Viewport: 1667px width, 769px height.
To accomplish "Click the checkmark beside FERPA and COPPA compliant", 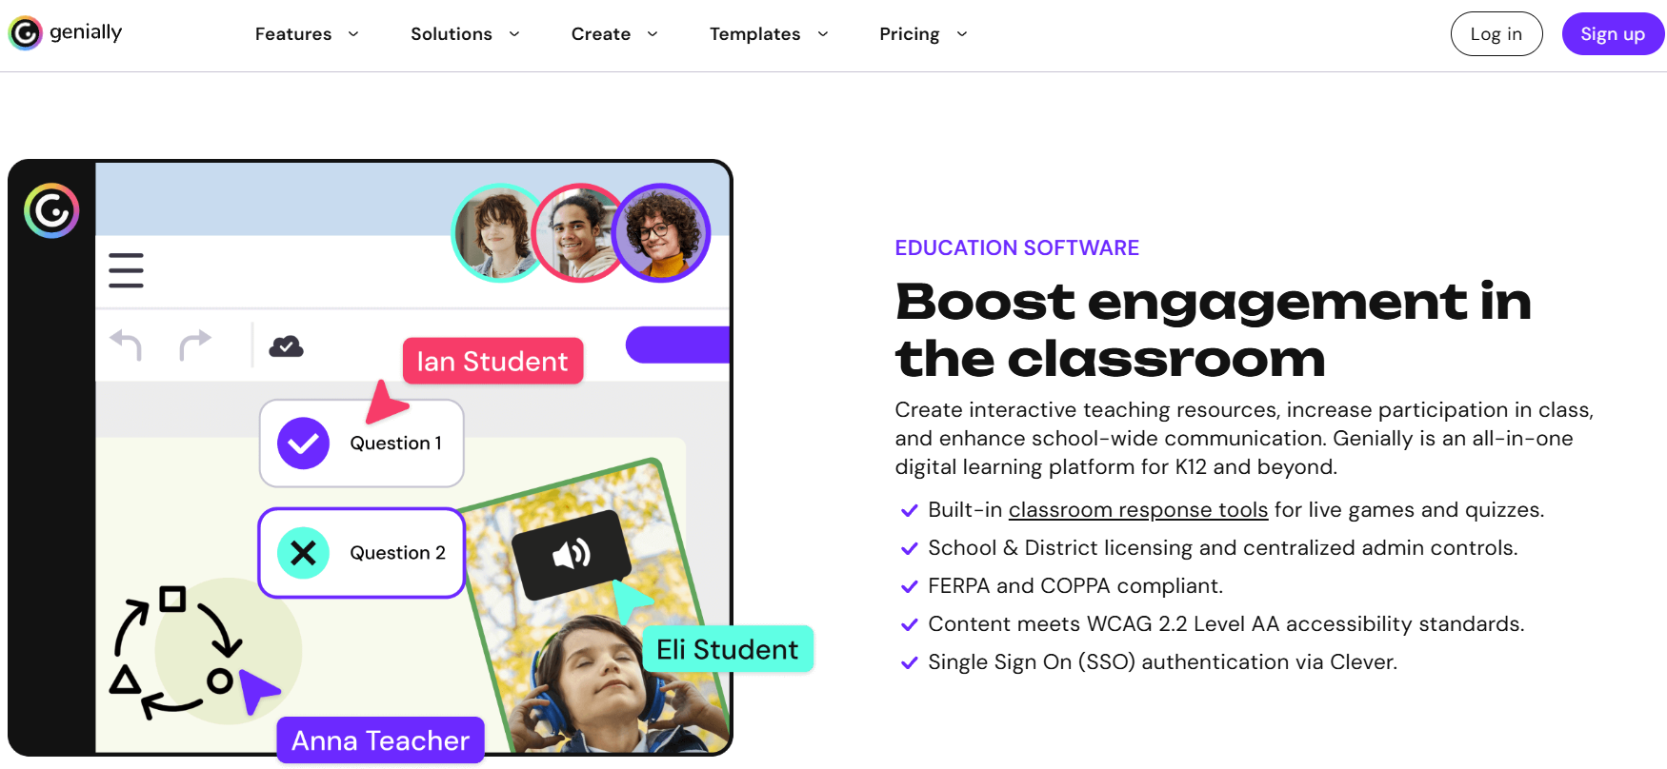I will [909, 586].
